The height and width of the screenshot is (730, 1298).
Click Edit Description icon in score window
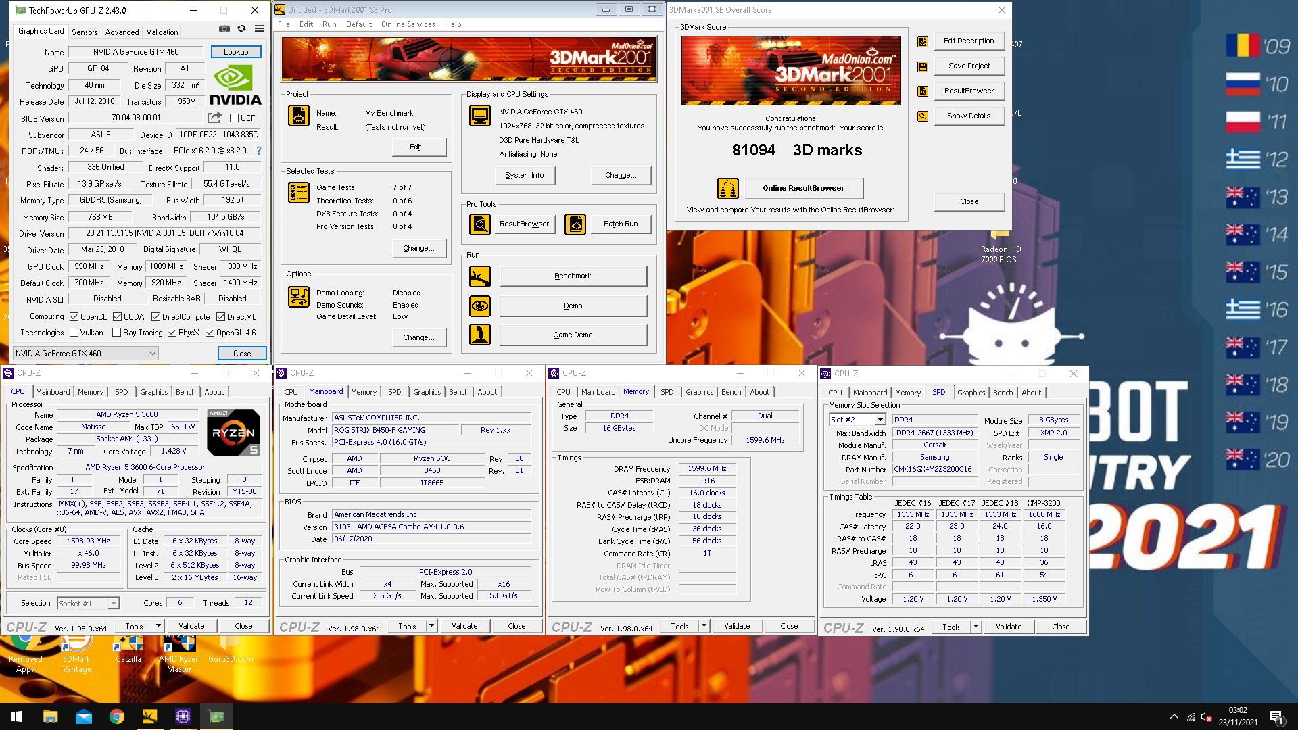(923, 41)
